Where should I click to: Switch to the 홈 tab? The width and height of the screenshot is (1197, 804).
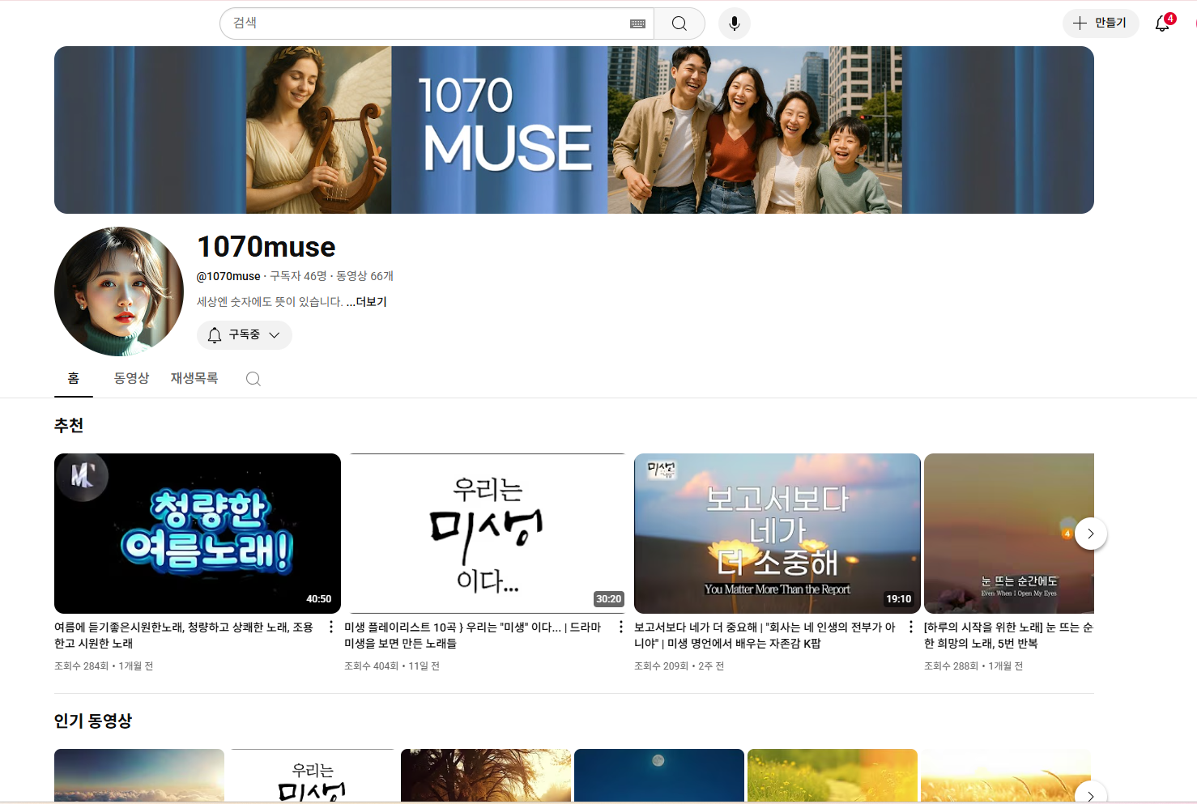[74, 378]
